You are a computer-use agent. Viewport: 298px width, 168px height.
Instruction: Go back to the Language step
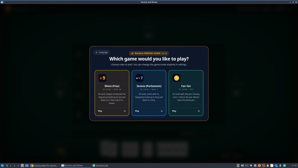click(x=102, y=52)
